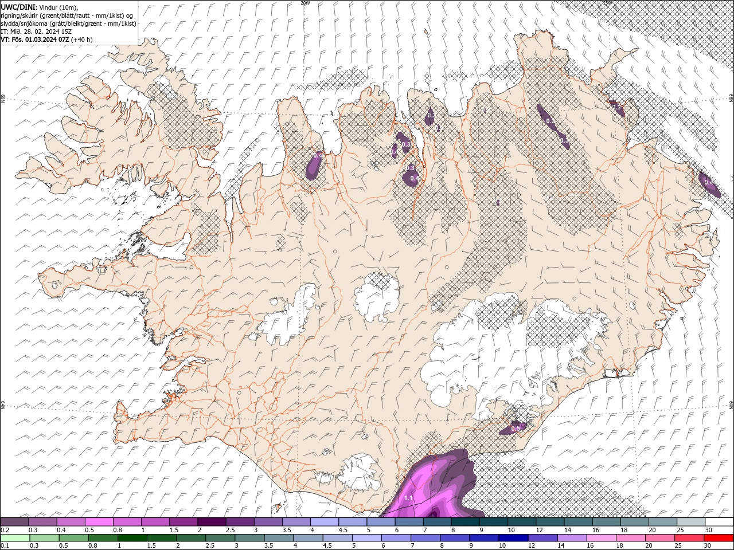734x550 pixels.
Task: Click the UWC/DINI title in the header box
Action: (x=18, y=7)
